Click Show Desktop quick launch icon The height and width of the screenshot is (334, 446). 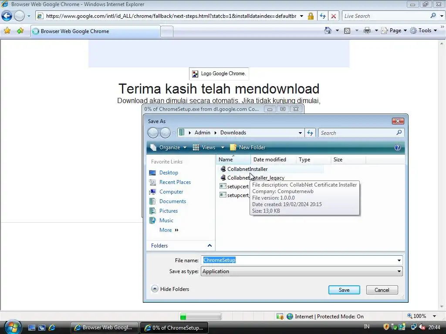pos(31,327)
